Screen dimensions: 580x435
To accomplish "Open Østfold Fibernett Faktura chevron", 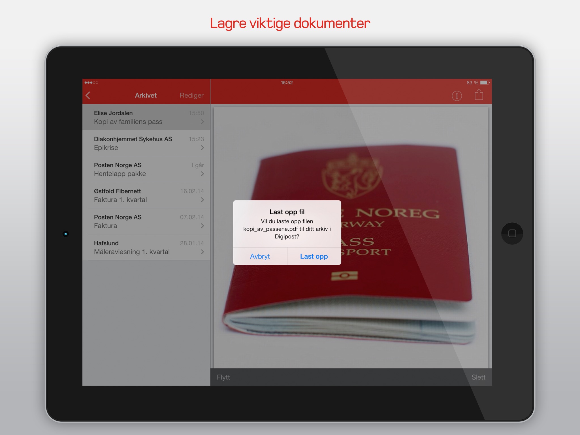I will click(x=202, y=200).
